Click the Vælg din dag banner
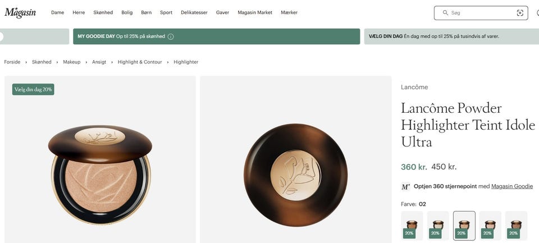Screen dimensions: 539x243 (x=451, y=36)
